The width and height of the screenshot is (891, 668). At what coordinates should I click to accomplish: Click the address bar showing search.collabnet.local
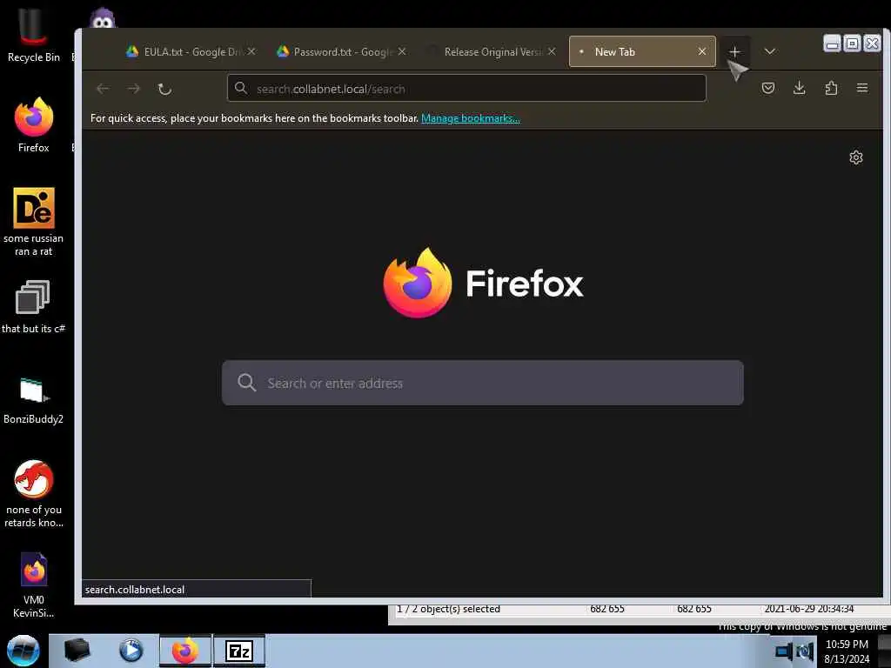click(x=466, y=89)
